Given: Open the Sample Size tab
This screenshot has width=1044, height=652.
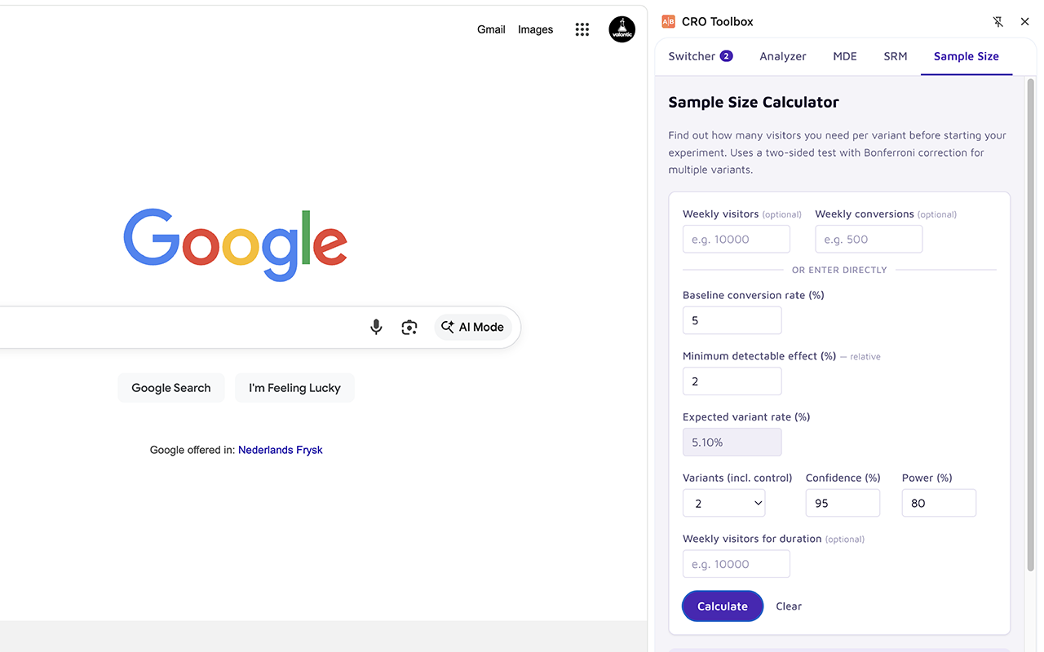Looking at the screenshot, I should [967, 56].
